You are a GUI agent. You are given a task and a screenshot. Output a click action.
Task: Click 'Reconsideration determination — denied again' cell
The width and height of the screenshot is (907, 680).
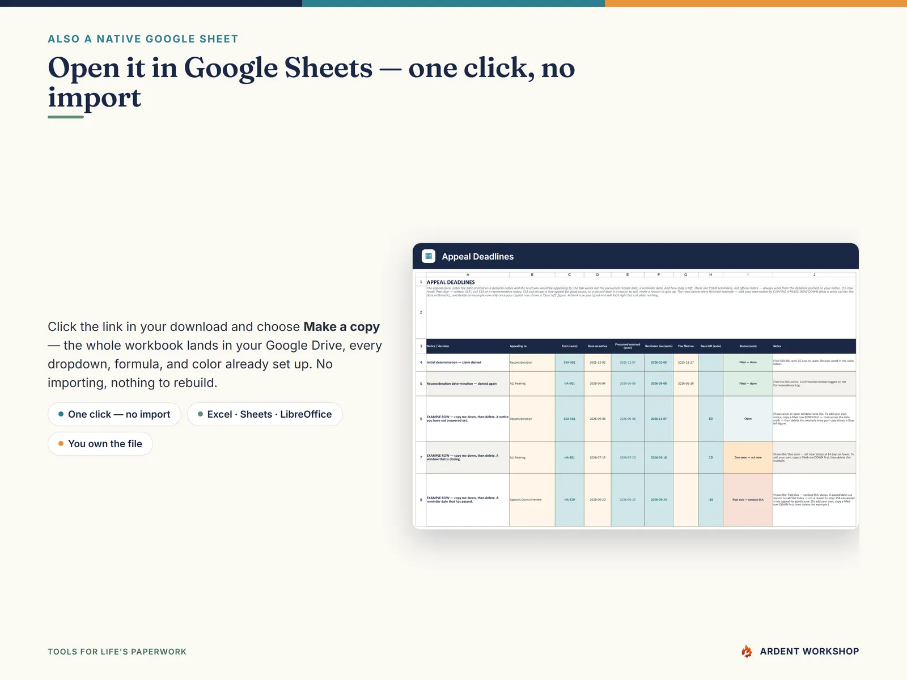[x=468, y=384]
